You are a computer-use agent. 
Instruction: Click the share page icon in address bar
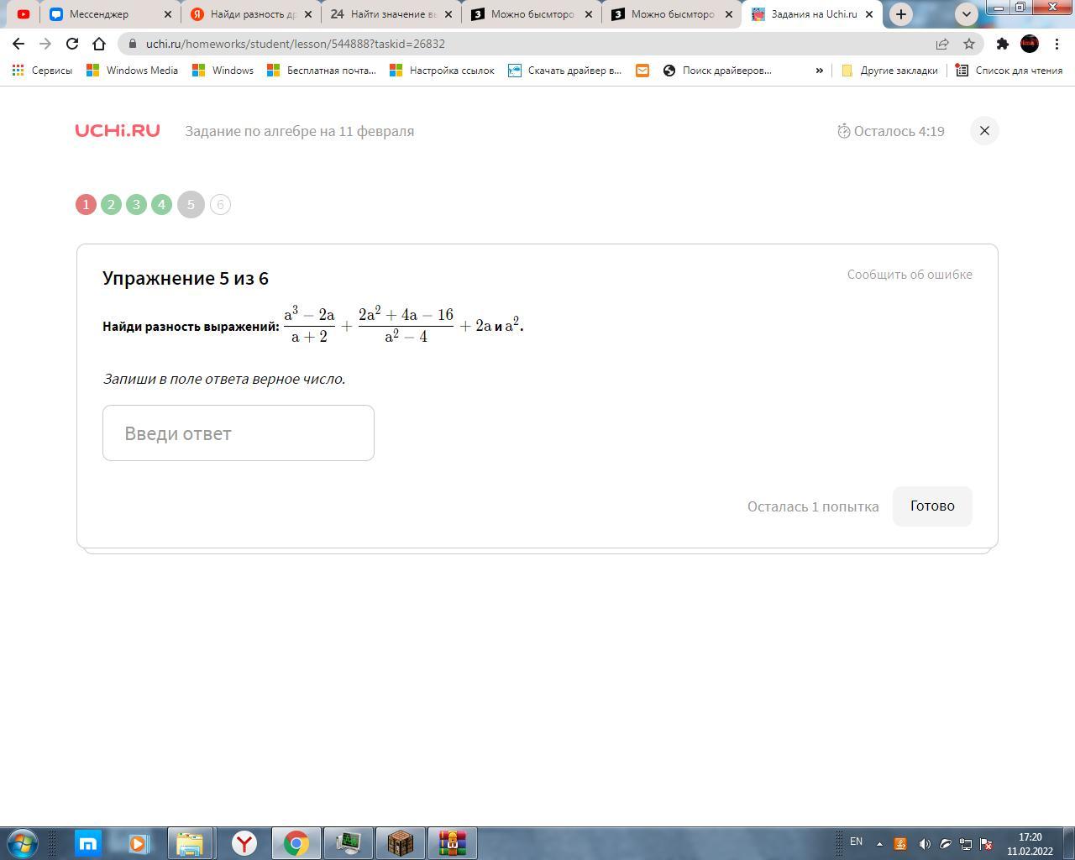942,44
